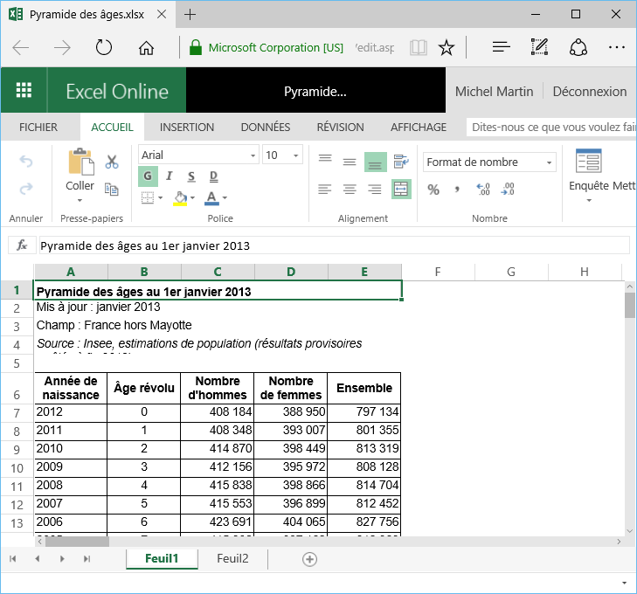
Task: Click the Coller paste button
Action: coord(80,173)
